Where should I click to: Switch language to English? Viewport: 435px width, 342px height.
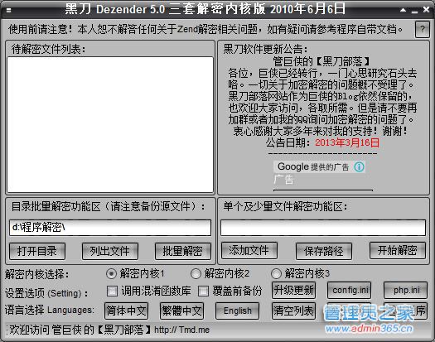click(x=237, y=311)
